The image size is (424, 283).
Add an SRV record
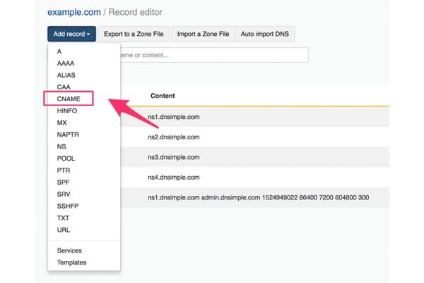(84, 194)
